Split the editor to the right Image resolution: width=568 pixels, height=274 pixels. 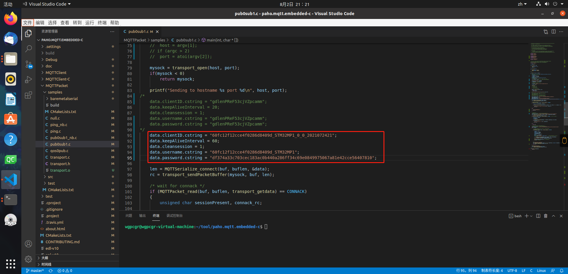(553, 32)
